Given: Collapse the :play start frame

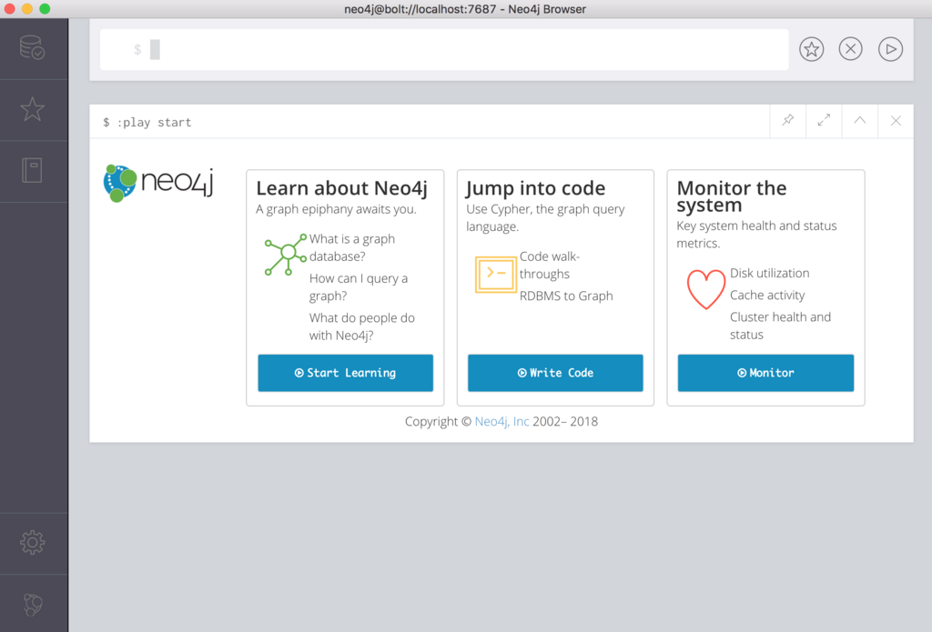Looking at the screenshot, I should click(859, 121).
